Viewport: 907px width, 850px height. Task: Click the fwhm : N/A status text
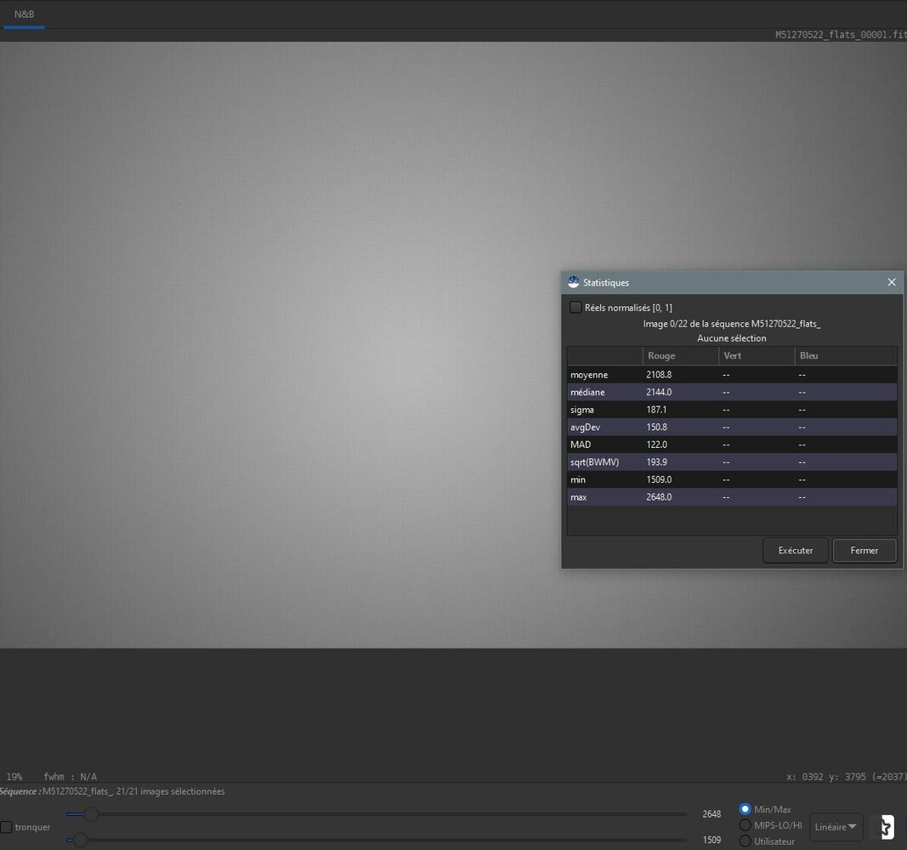tap(70, 777)
